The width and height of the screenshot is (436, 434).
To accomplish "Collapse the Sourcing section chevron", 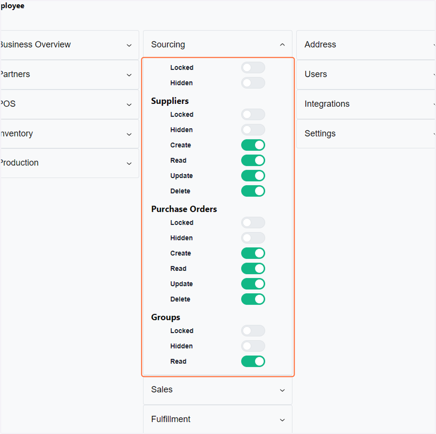I will [x=282, y=45].
